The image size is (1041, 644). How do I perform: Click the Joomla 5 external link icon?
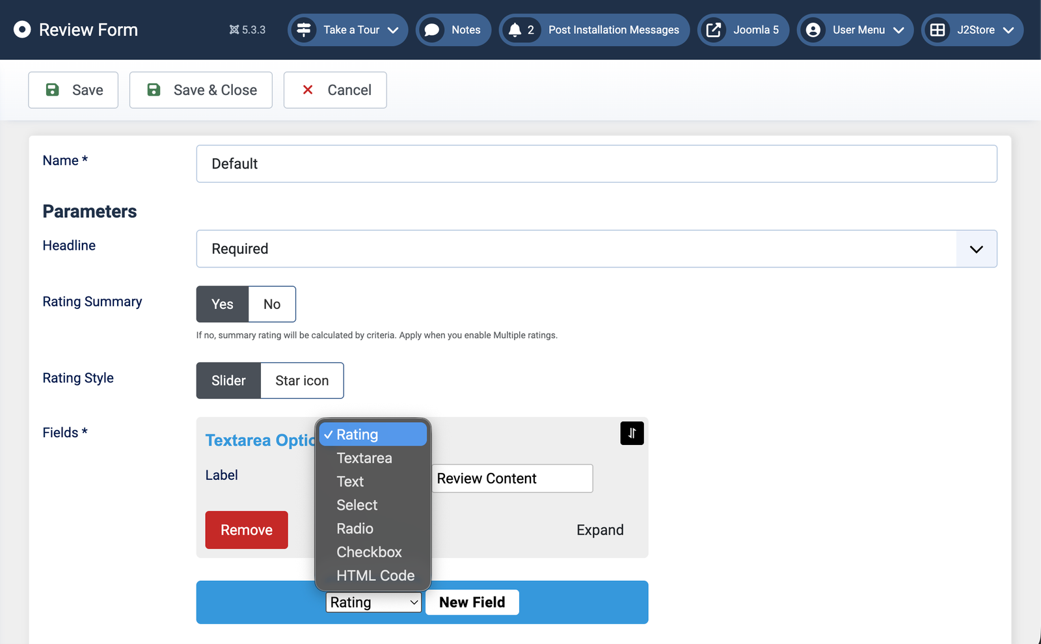[x=714, y=30]
